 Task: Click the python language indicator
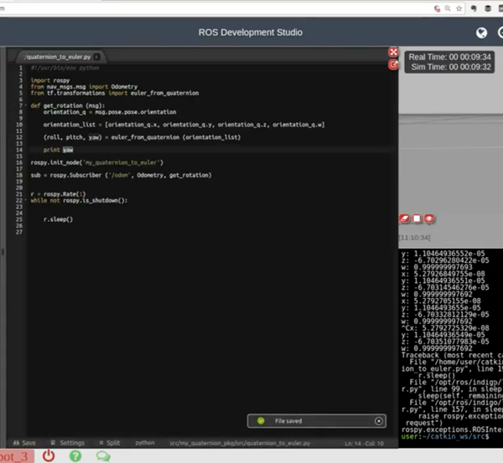point(145,443)
